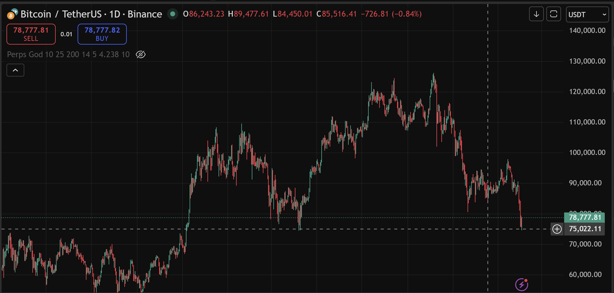The height and width of the screenshot is (293, 614).
Task: Click 120,000.00 on the price scale
Action: 587,92
